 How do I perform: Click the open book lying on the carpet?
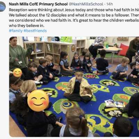click(x=115, y=104)
